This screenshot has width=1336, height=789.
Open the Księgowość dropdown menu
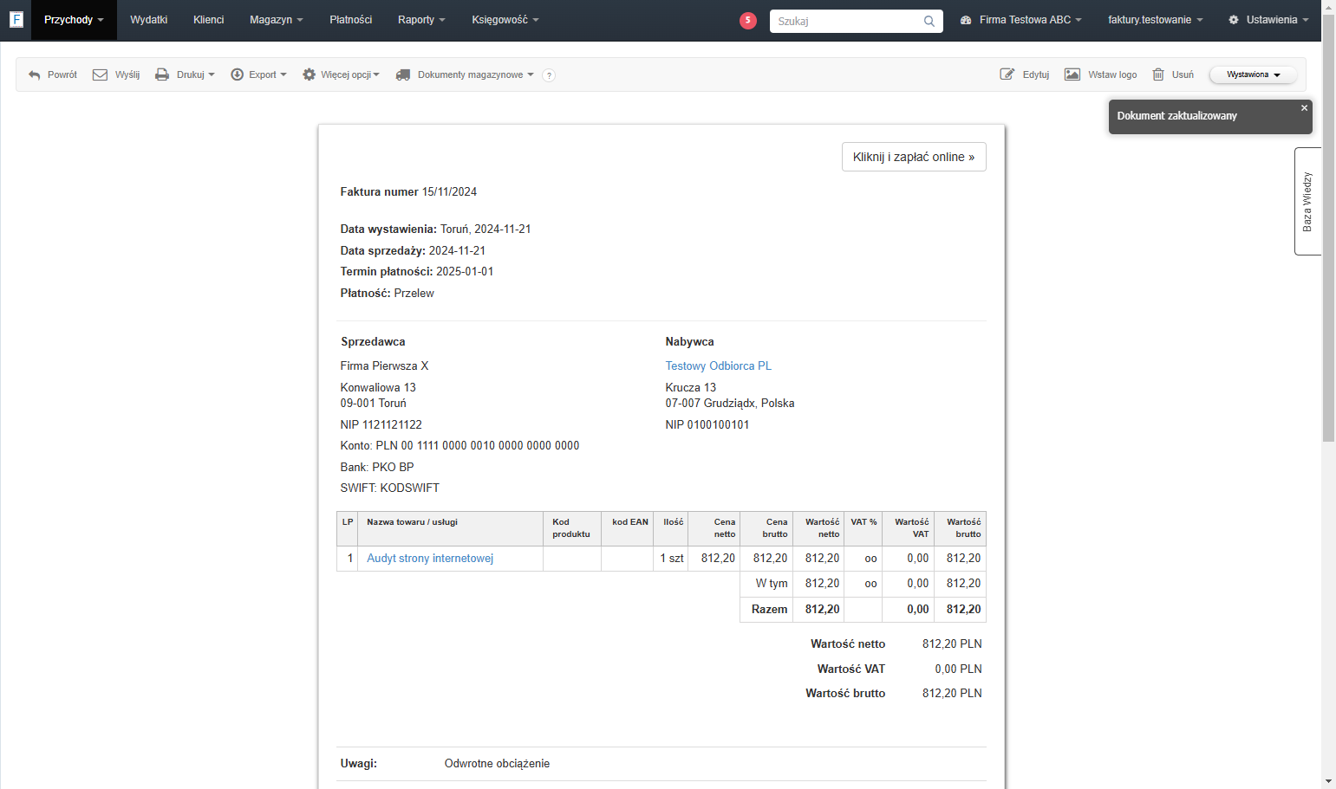tap(505, 20)
